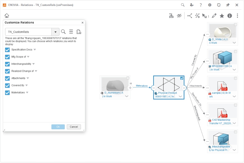This screenshot has height=163, width=244.
Task: Expand the Mfg Scope of triangle arrow
Action: point(28,57)
